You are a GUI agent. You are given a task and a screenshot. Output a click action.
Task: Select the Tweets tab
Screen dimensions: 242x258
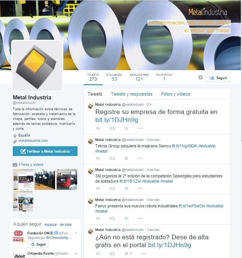tap(95, 94)
